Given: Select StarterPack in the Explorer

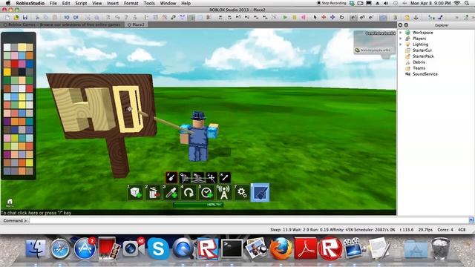Looking at the screenshot, I should [423, 56].
